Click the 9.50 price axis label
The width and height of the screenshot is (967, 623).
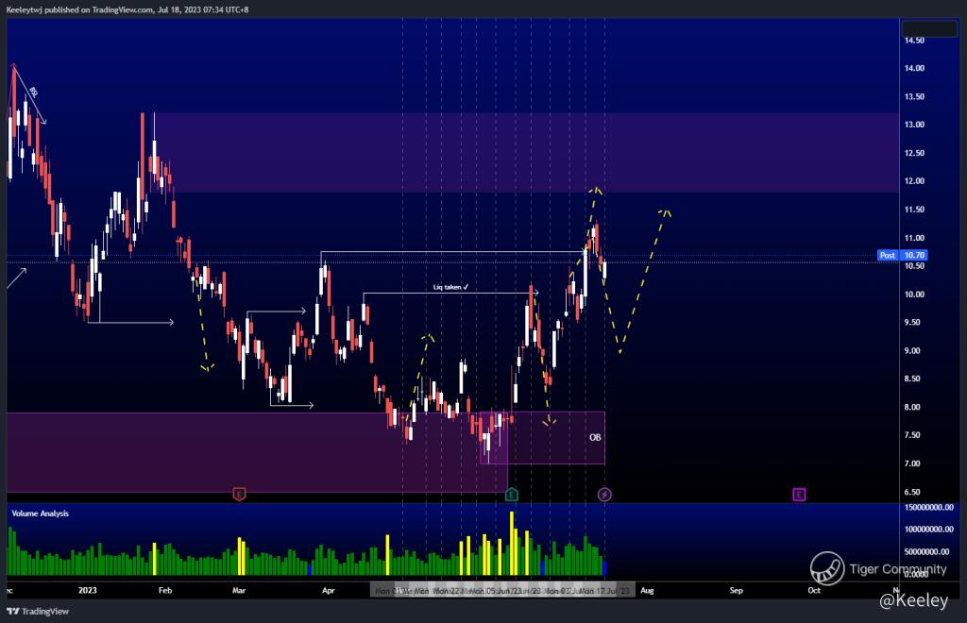(914, 322)
